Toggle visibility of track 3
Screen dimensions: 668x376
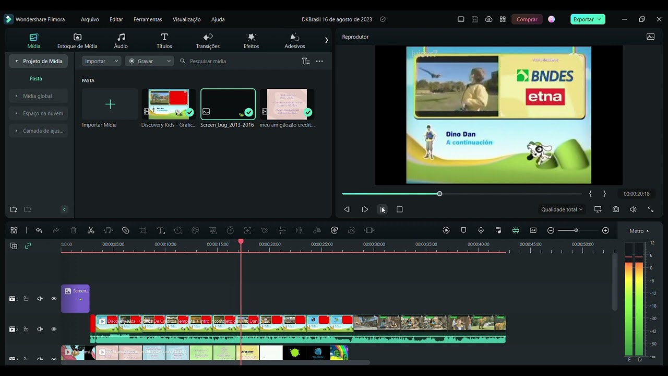pyautogui.click(x=54, y=299)
